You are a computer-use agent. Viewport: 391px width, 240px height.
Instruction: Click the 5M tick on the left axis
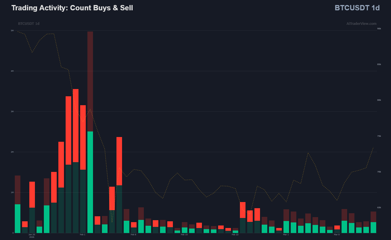point(12,31)
